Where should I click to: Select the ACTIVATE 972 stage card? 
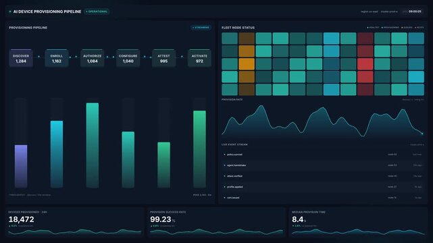click(x=199, y=58)
